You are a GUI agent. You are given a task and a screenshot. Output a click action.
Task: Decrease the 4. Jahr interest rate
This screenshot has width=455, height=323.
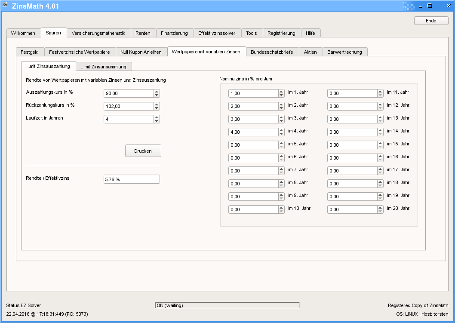[x=281, y=134]
